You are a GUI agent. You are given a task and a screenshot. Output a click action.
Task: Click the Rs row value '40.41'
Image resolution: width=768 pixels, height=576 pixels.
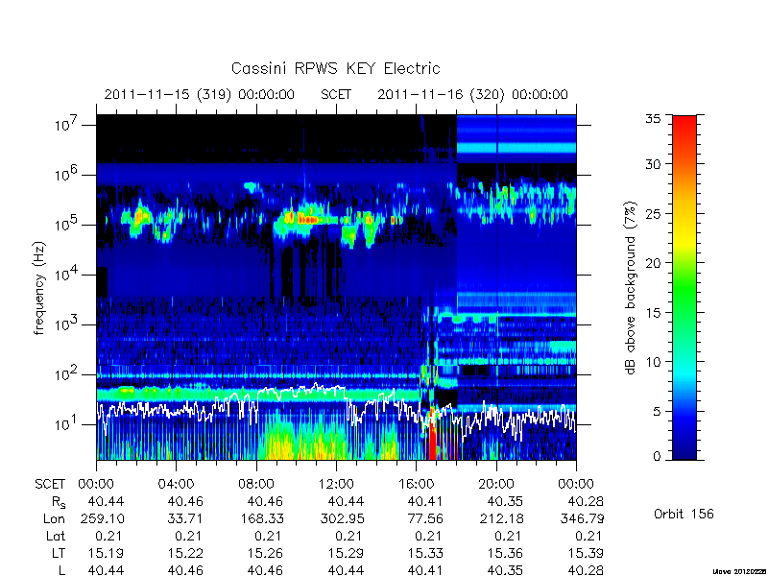tap(425, 501)
